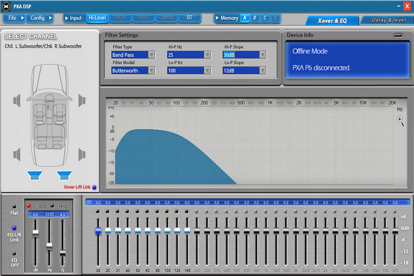Open the File menu
The width and height of the screenshot is (414, 276).
pyautogui.click(x=14, y=18)
